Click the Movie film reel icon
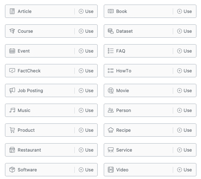 tap(111, 90)
